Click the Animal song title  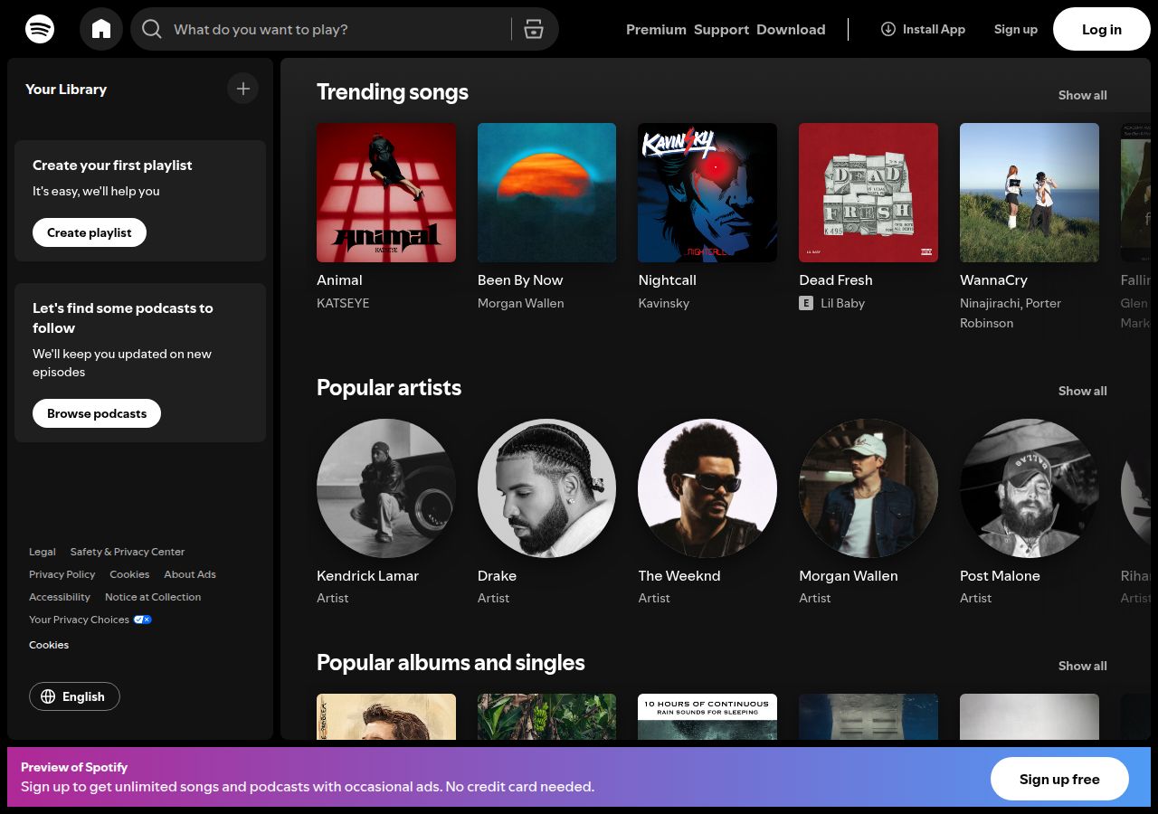click(x=339, y=280)
